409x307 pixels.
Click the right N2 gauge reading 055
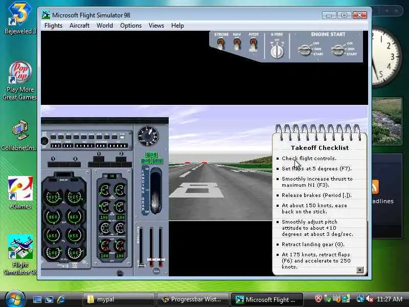[x=74, y=235]
